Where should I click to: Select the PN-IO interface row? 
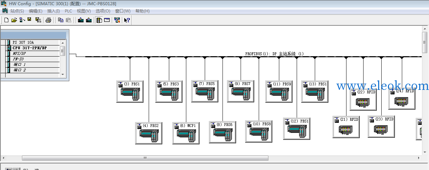pyautogui.click(x=33, y=59)
